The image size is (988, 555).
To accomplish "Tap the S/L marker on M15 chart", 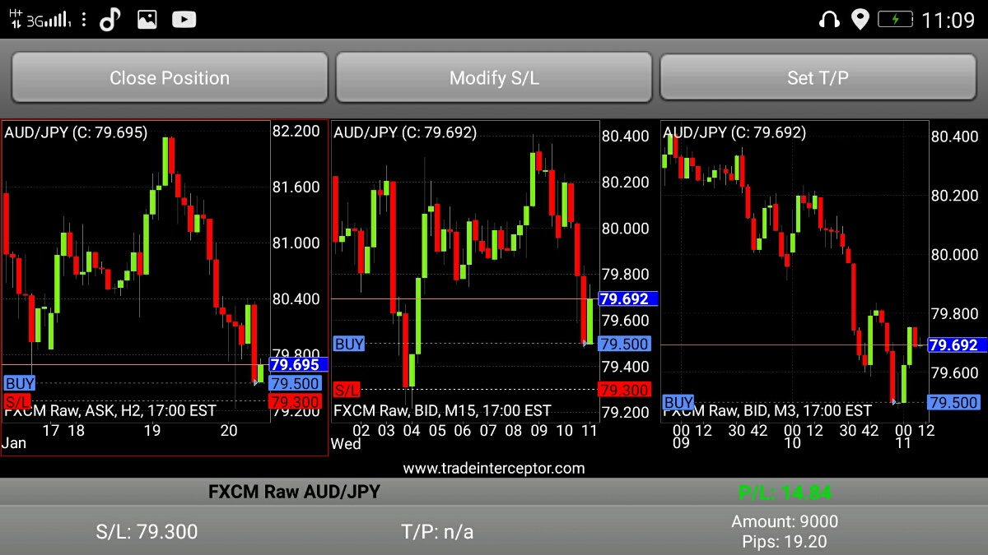I will click(347, 389).
